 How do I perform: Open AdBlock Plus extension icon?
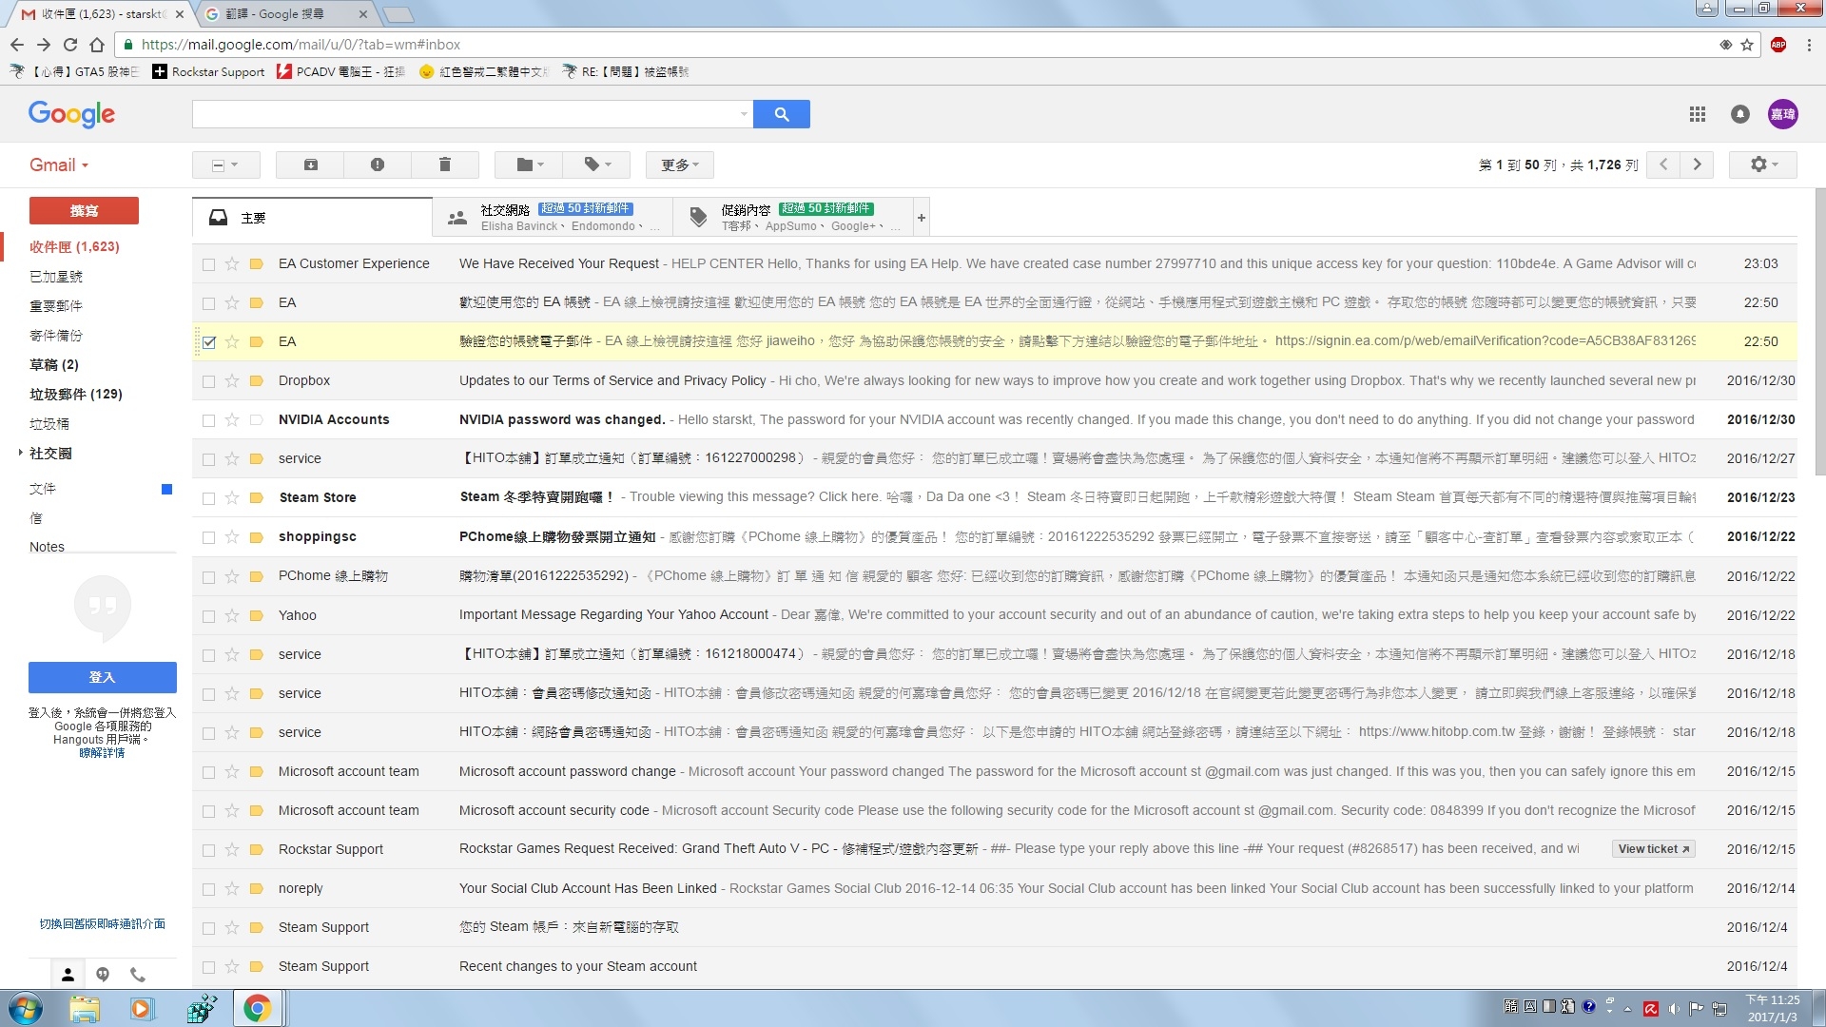pos(1778,45)
